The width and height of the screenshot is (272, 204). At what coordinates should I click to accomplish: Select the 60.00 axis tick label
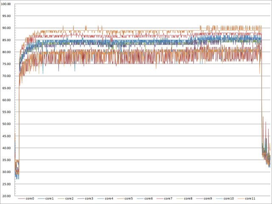8,100
